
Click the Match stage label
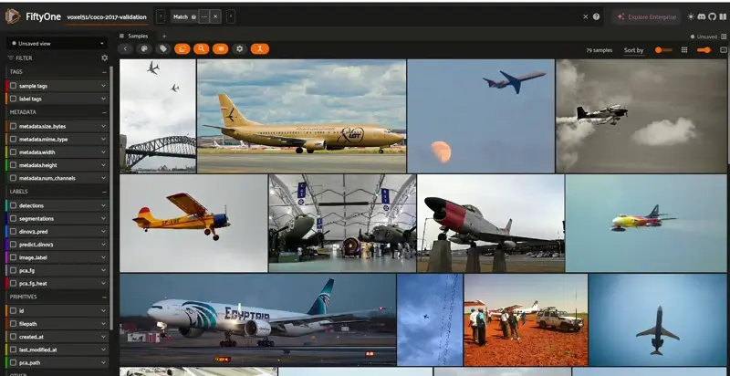[x=181, y=17]
